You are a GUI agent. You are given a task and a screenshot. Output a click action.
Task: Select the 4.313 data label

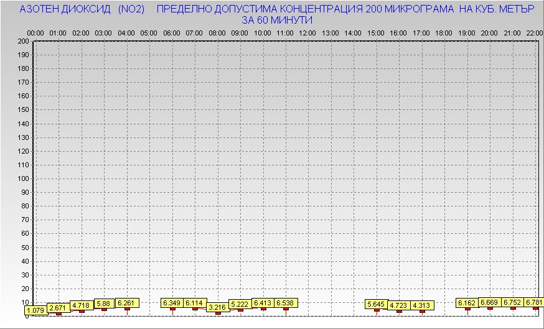pos(422,305)
